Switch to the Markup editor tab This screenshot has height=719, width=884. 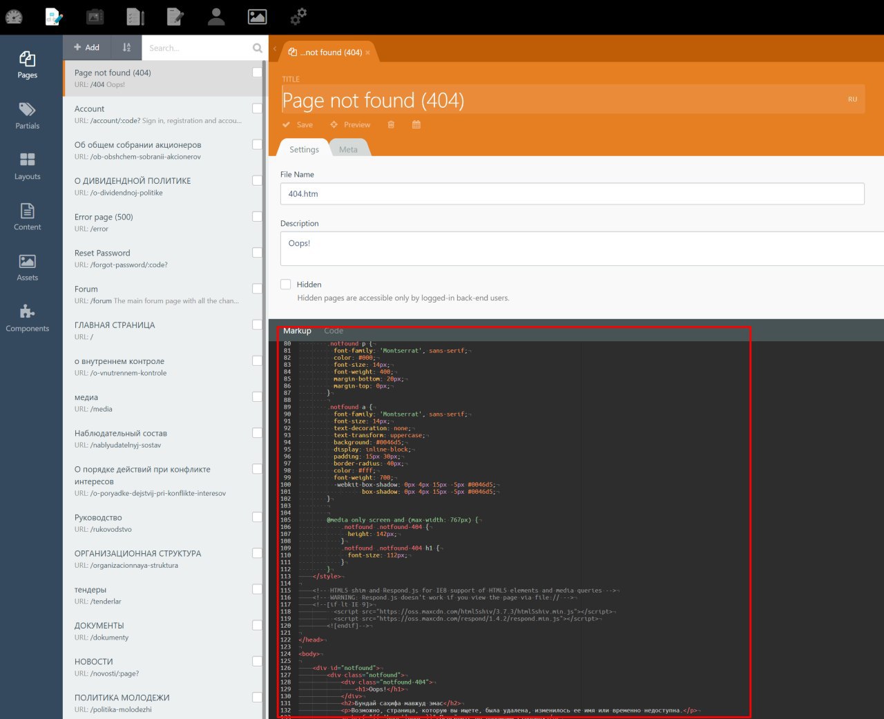click(x=297, y=331)
